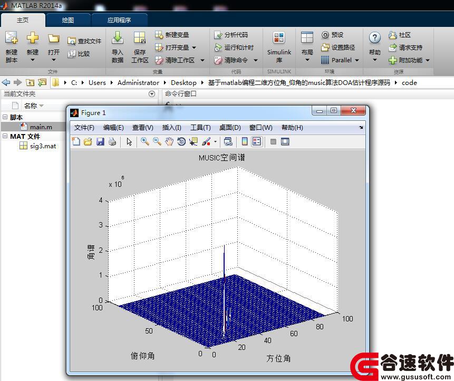Click Save Figure floppy disk icon

(100, 141)
